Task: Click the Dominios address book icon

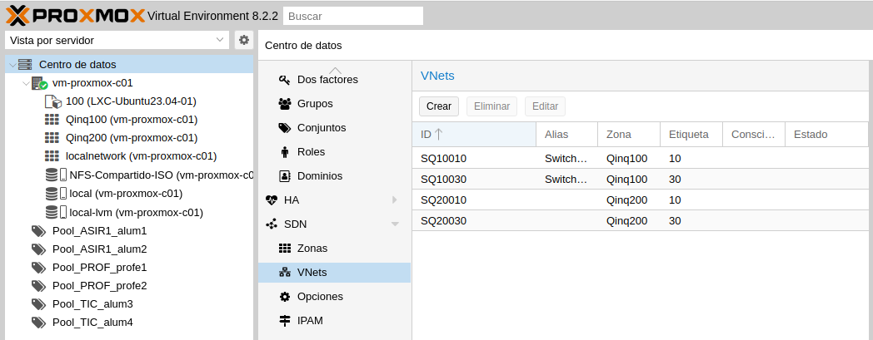Action: (x=285, y=176)
